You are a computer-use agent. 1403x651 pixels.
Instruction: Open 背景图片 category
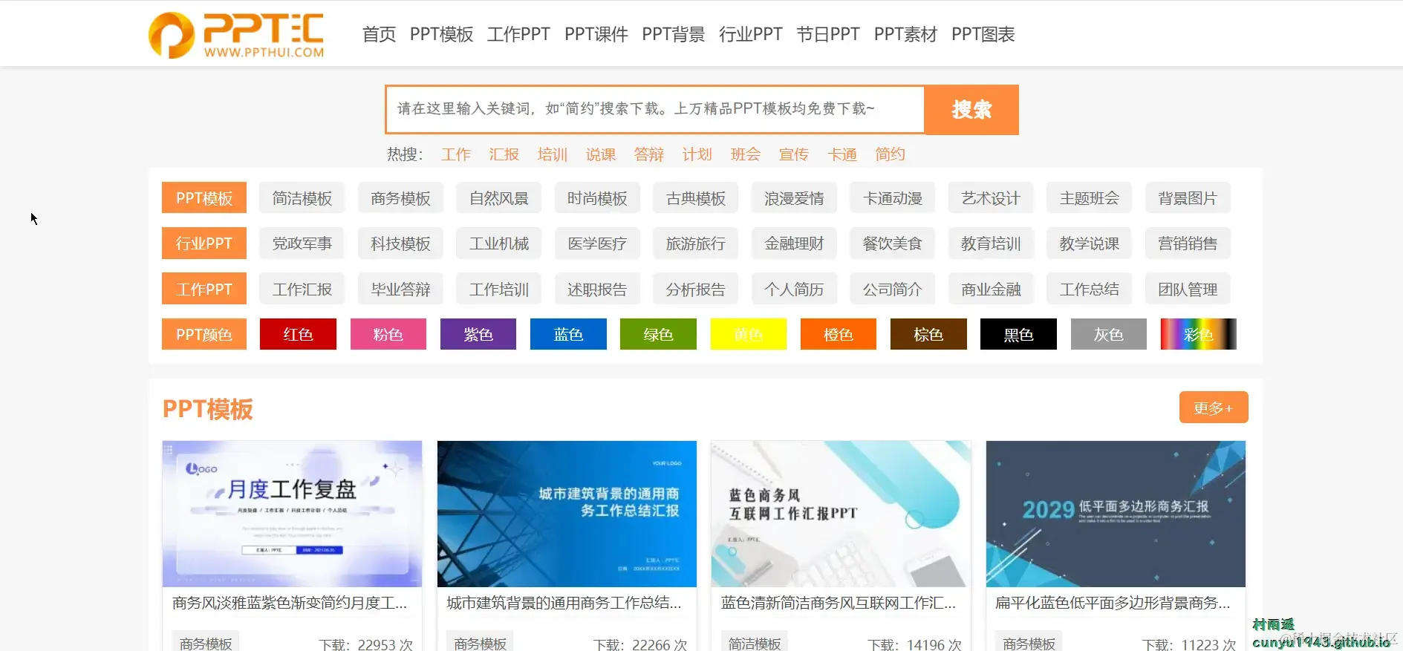[1188, 198]
